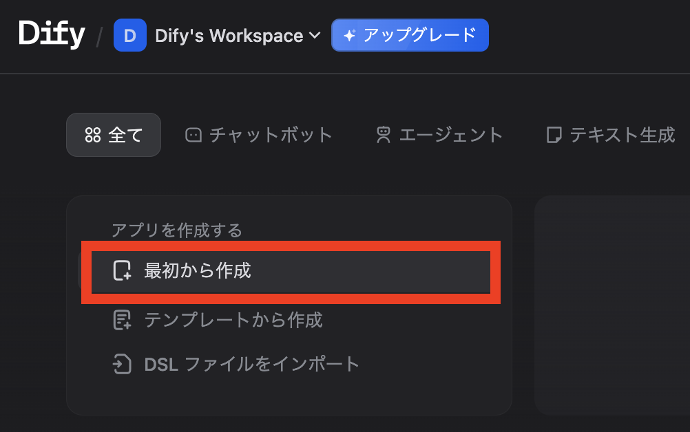Expand the Dify's Workspace dropdown chevron
The image size is (690, 432).
[x=315, y=35]
